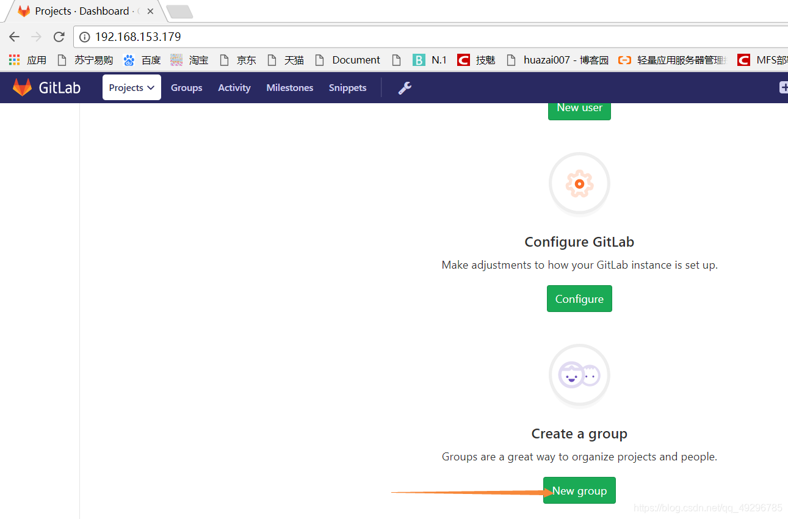The height and width of the screenshot is (519, 788).
Task: Open the N.1 bookmark
Action: [430, 60]
